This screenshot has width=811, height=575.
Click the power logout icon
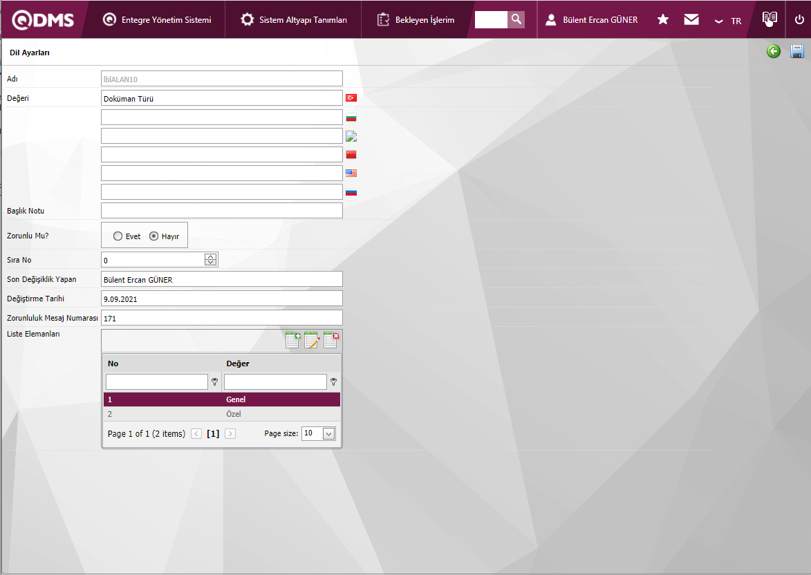pyautogui.click(x=799, y=19)
